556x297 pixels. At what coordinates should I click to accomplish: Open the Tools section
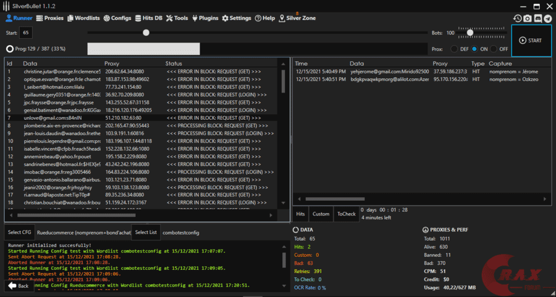177,19
